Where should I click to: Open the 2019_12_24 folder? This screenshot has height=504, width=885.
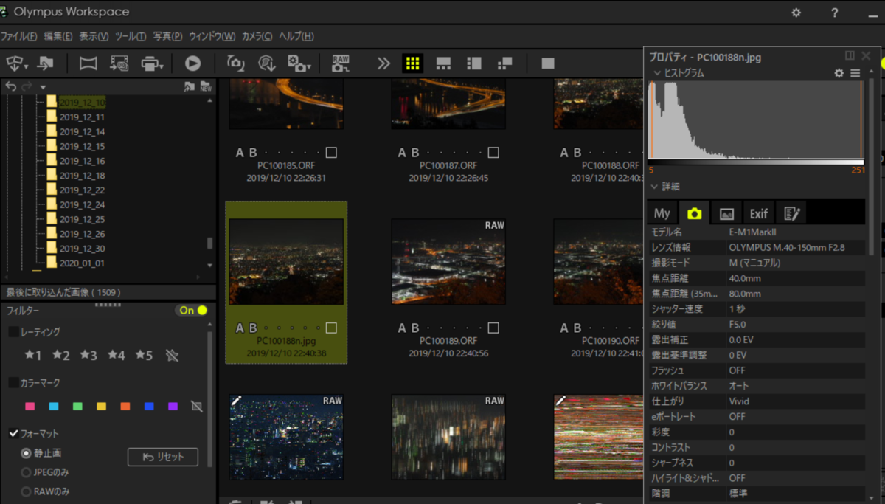click(82, 204)
